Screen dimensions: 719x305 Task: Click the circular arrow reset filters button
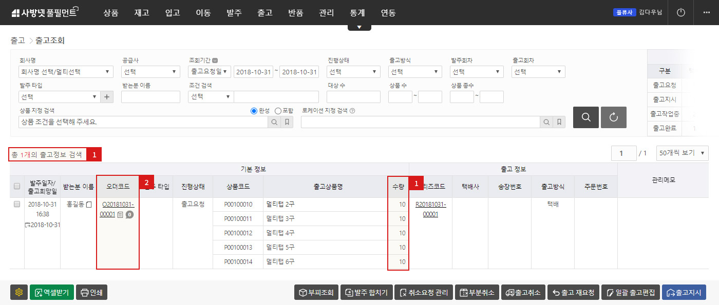pyautogui.click(x=614, y=117)
